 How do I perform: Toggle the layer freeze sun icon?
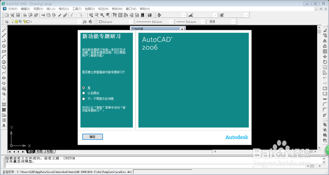click(x=16, y=22)
